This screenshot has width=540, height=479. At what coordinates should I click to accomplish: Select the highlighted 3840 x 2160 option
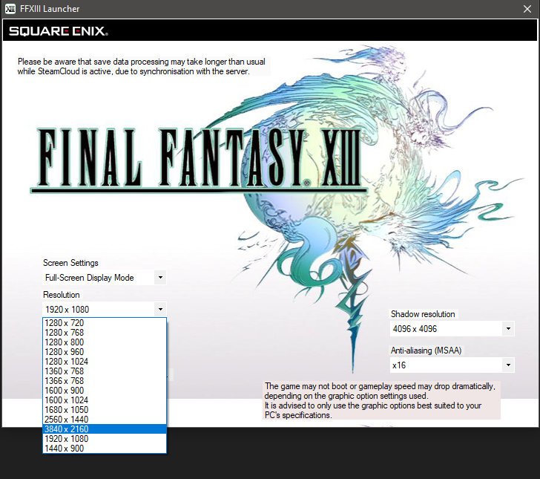point(105,429)
